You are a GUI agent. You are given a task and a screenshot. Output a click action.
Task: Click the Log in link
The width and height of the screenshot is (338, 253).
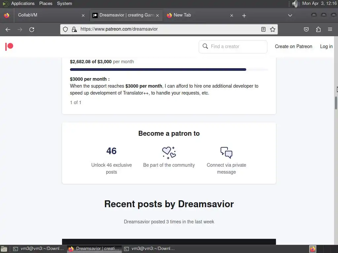(326, 46)
